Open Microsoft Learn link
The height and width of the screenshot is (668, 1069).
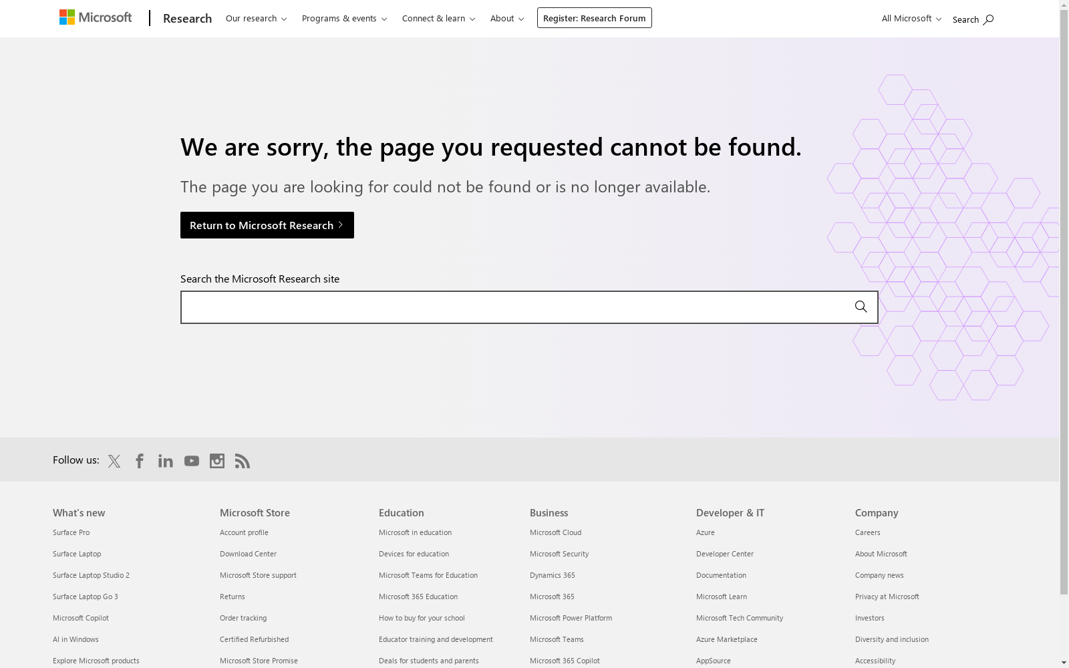(x=722, y=597)
